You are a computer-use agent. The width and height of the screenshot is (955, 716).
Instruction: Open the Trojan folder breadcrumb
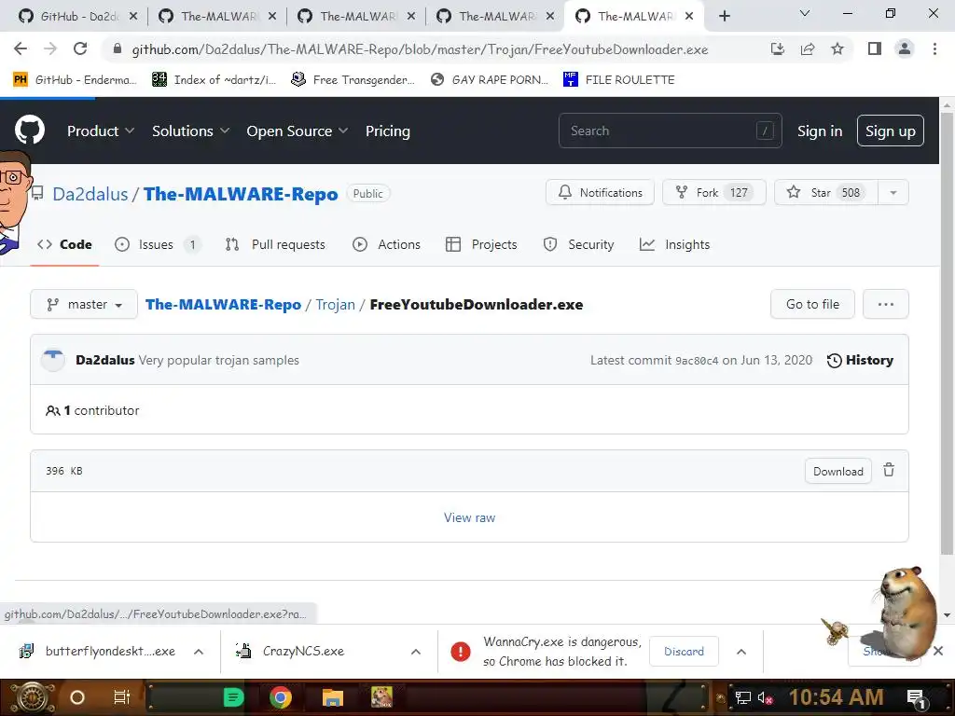[x=335, y=304]
